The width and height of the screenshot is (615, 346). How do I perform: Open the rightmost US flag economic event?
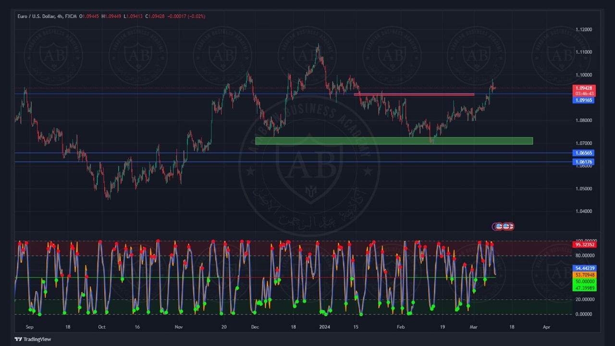coord(510,226)
